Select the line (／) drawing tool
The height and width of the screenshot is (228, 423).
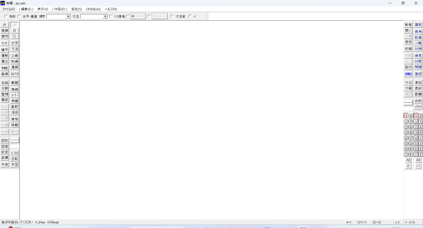click(14, 25)
